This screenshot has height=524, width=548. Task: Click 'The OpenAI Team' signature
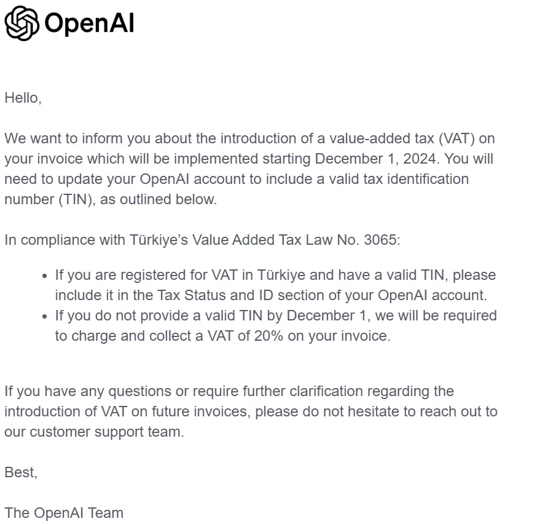64,513
